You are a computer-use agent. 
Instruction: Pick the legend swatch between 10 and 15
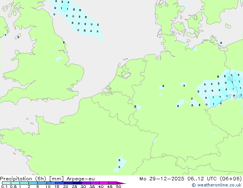[51, 183]
